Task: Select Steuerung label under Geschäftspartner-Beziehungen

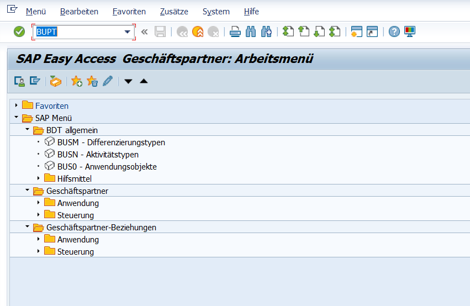Action: coord(76,252)
